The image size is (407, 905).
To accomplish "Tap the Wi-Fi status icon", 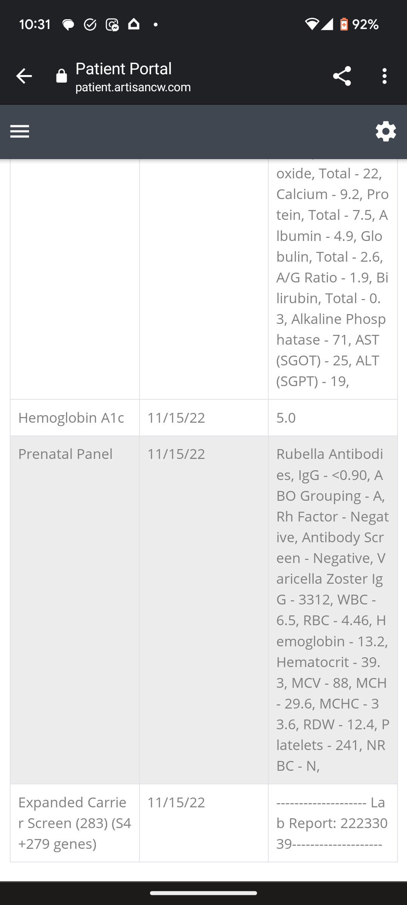I will [312, 25].
